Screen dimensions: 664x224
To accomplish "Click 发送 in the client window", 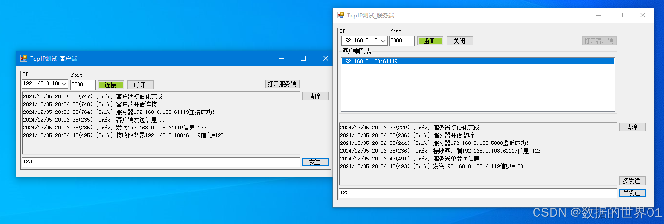I will point(316,162).
